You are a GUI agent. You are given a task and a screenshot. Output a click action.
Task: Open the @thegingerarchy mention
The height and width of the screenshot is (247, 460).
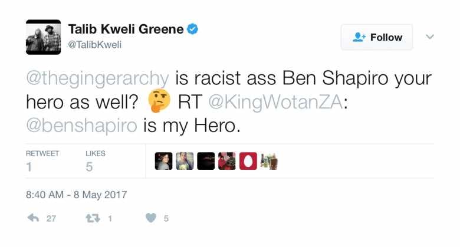click(x=98, y=78)
